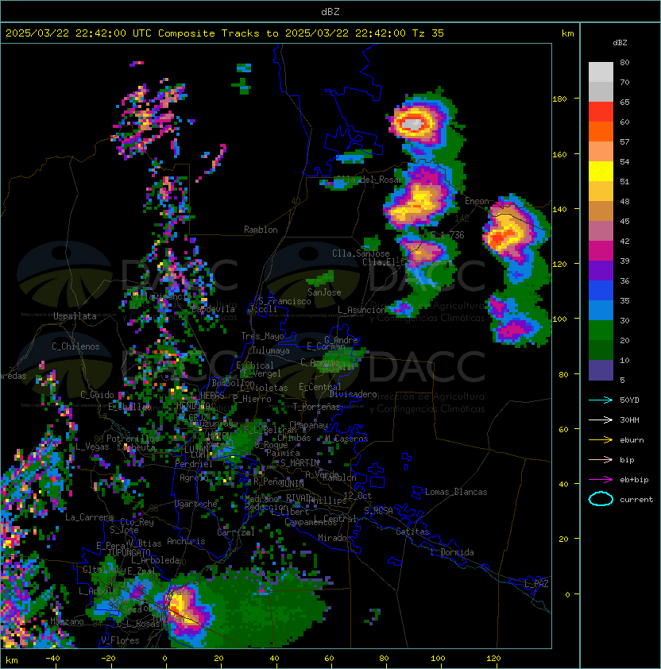Viewport: 661px width, 669px height.
Task: Select the 'Potrerillos' map label
Action: [133, 439]
